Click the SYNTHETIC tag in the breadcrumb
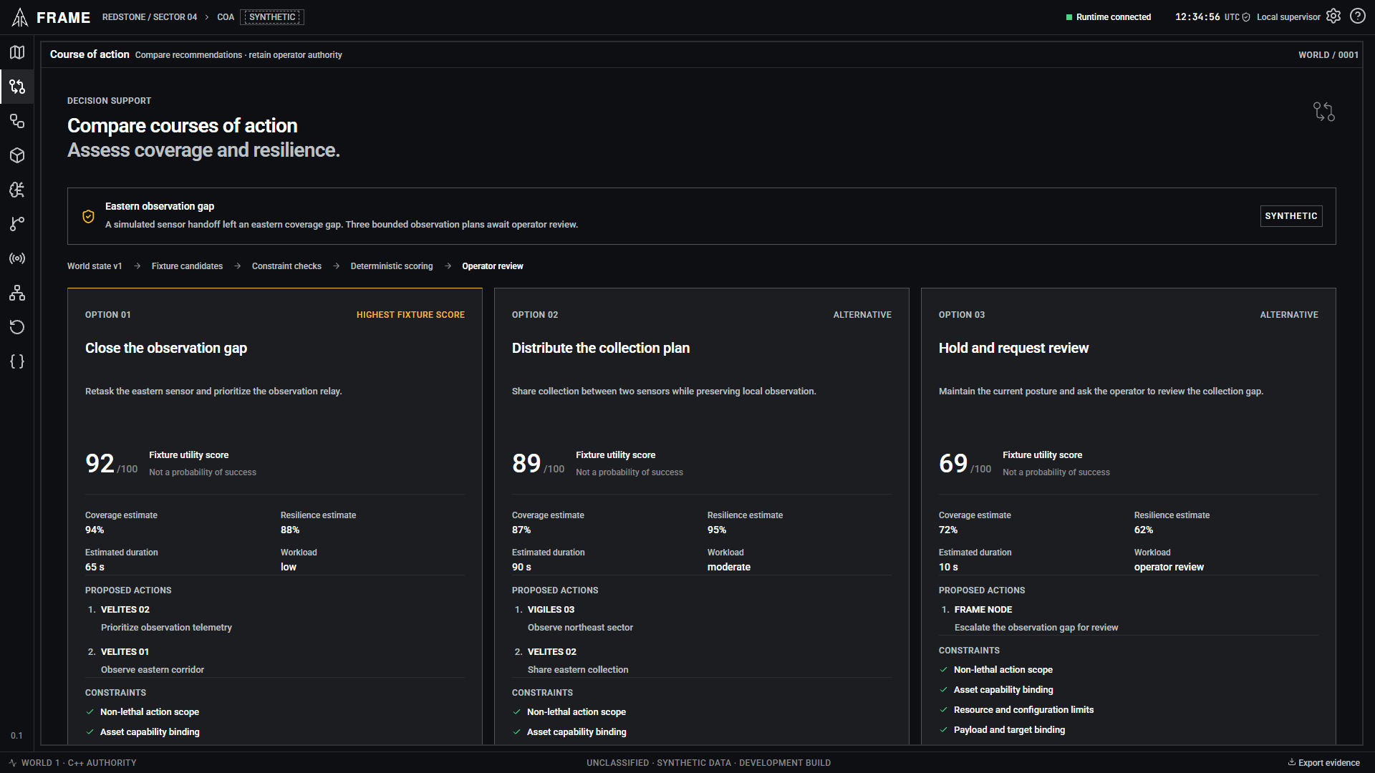Viewport: 1375px width, 773px height. point(272,17)
